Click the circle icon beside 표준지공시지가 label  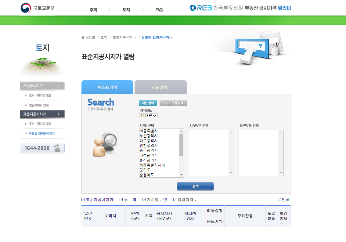coord(82,199)
